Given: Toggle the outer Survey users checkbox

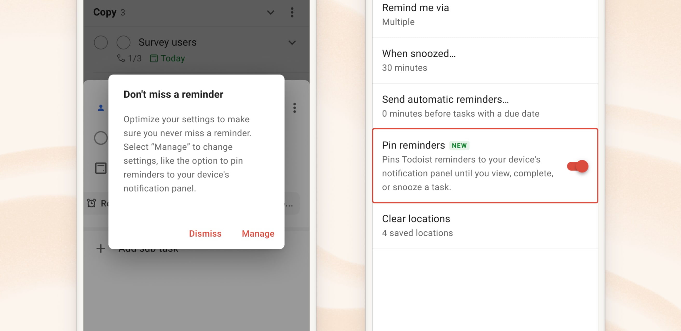Looking at the screenshot, I should pos(100,42).
